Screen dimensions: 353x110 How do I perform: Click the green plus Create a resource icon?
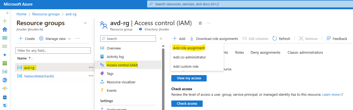coord(5,21)
